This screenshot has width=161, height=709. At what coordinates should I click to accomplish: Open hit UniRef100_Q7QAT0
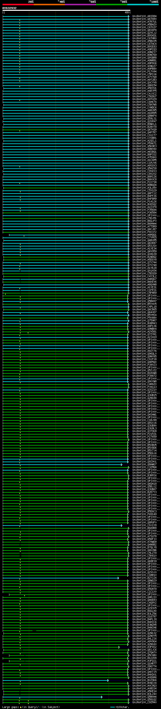point(144,653)
